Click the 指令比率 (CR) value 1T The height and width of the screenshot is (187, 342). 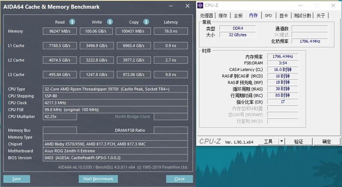pos(283,102)
